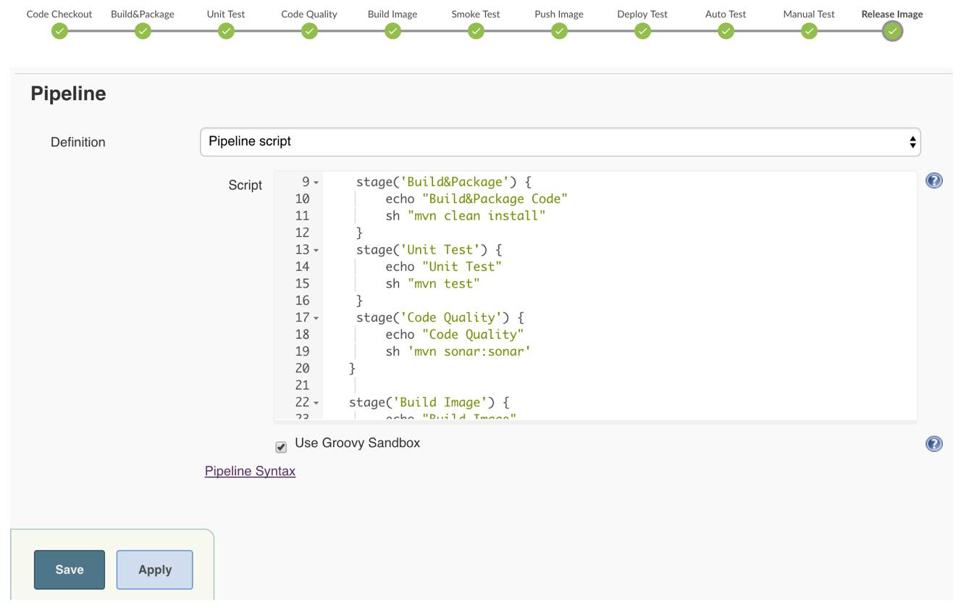Open help for the Script field
966x610 pixels.
pyautogui.click(x=934, y=180)
